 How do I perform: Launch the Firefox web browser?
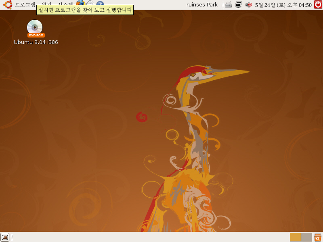point(80,3)
